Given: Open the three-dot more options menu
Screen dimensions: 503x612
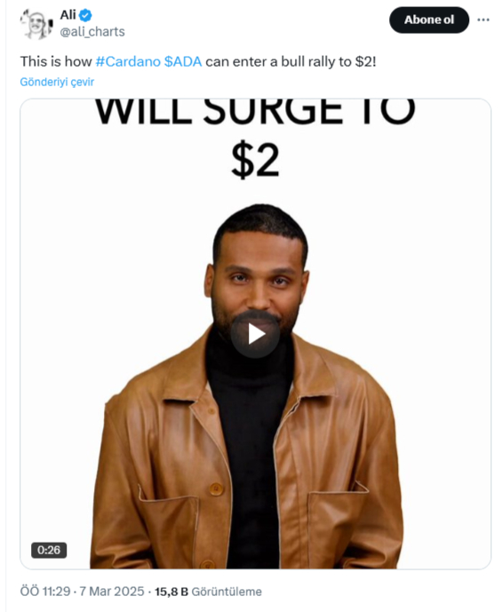Looking at the screenshot, I should point(483,20).
